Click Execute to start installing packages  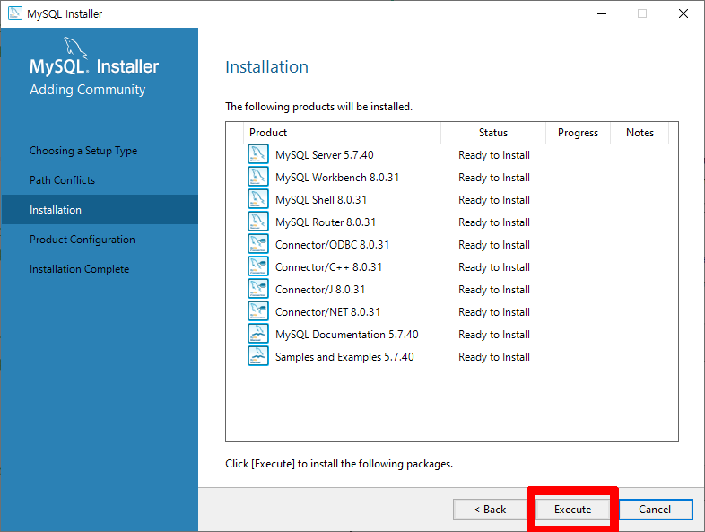(x=572, y=509)
